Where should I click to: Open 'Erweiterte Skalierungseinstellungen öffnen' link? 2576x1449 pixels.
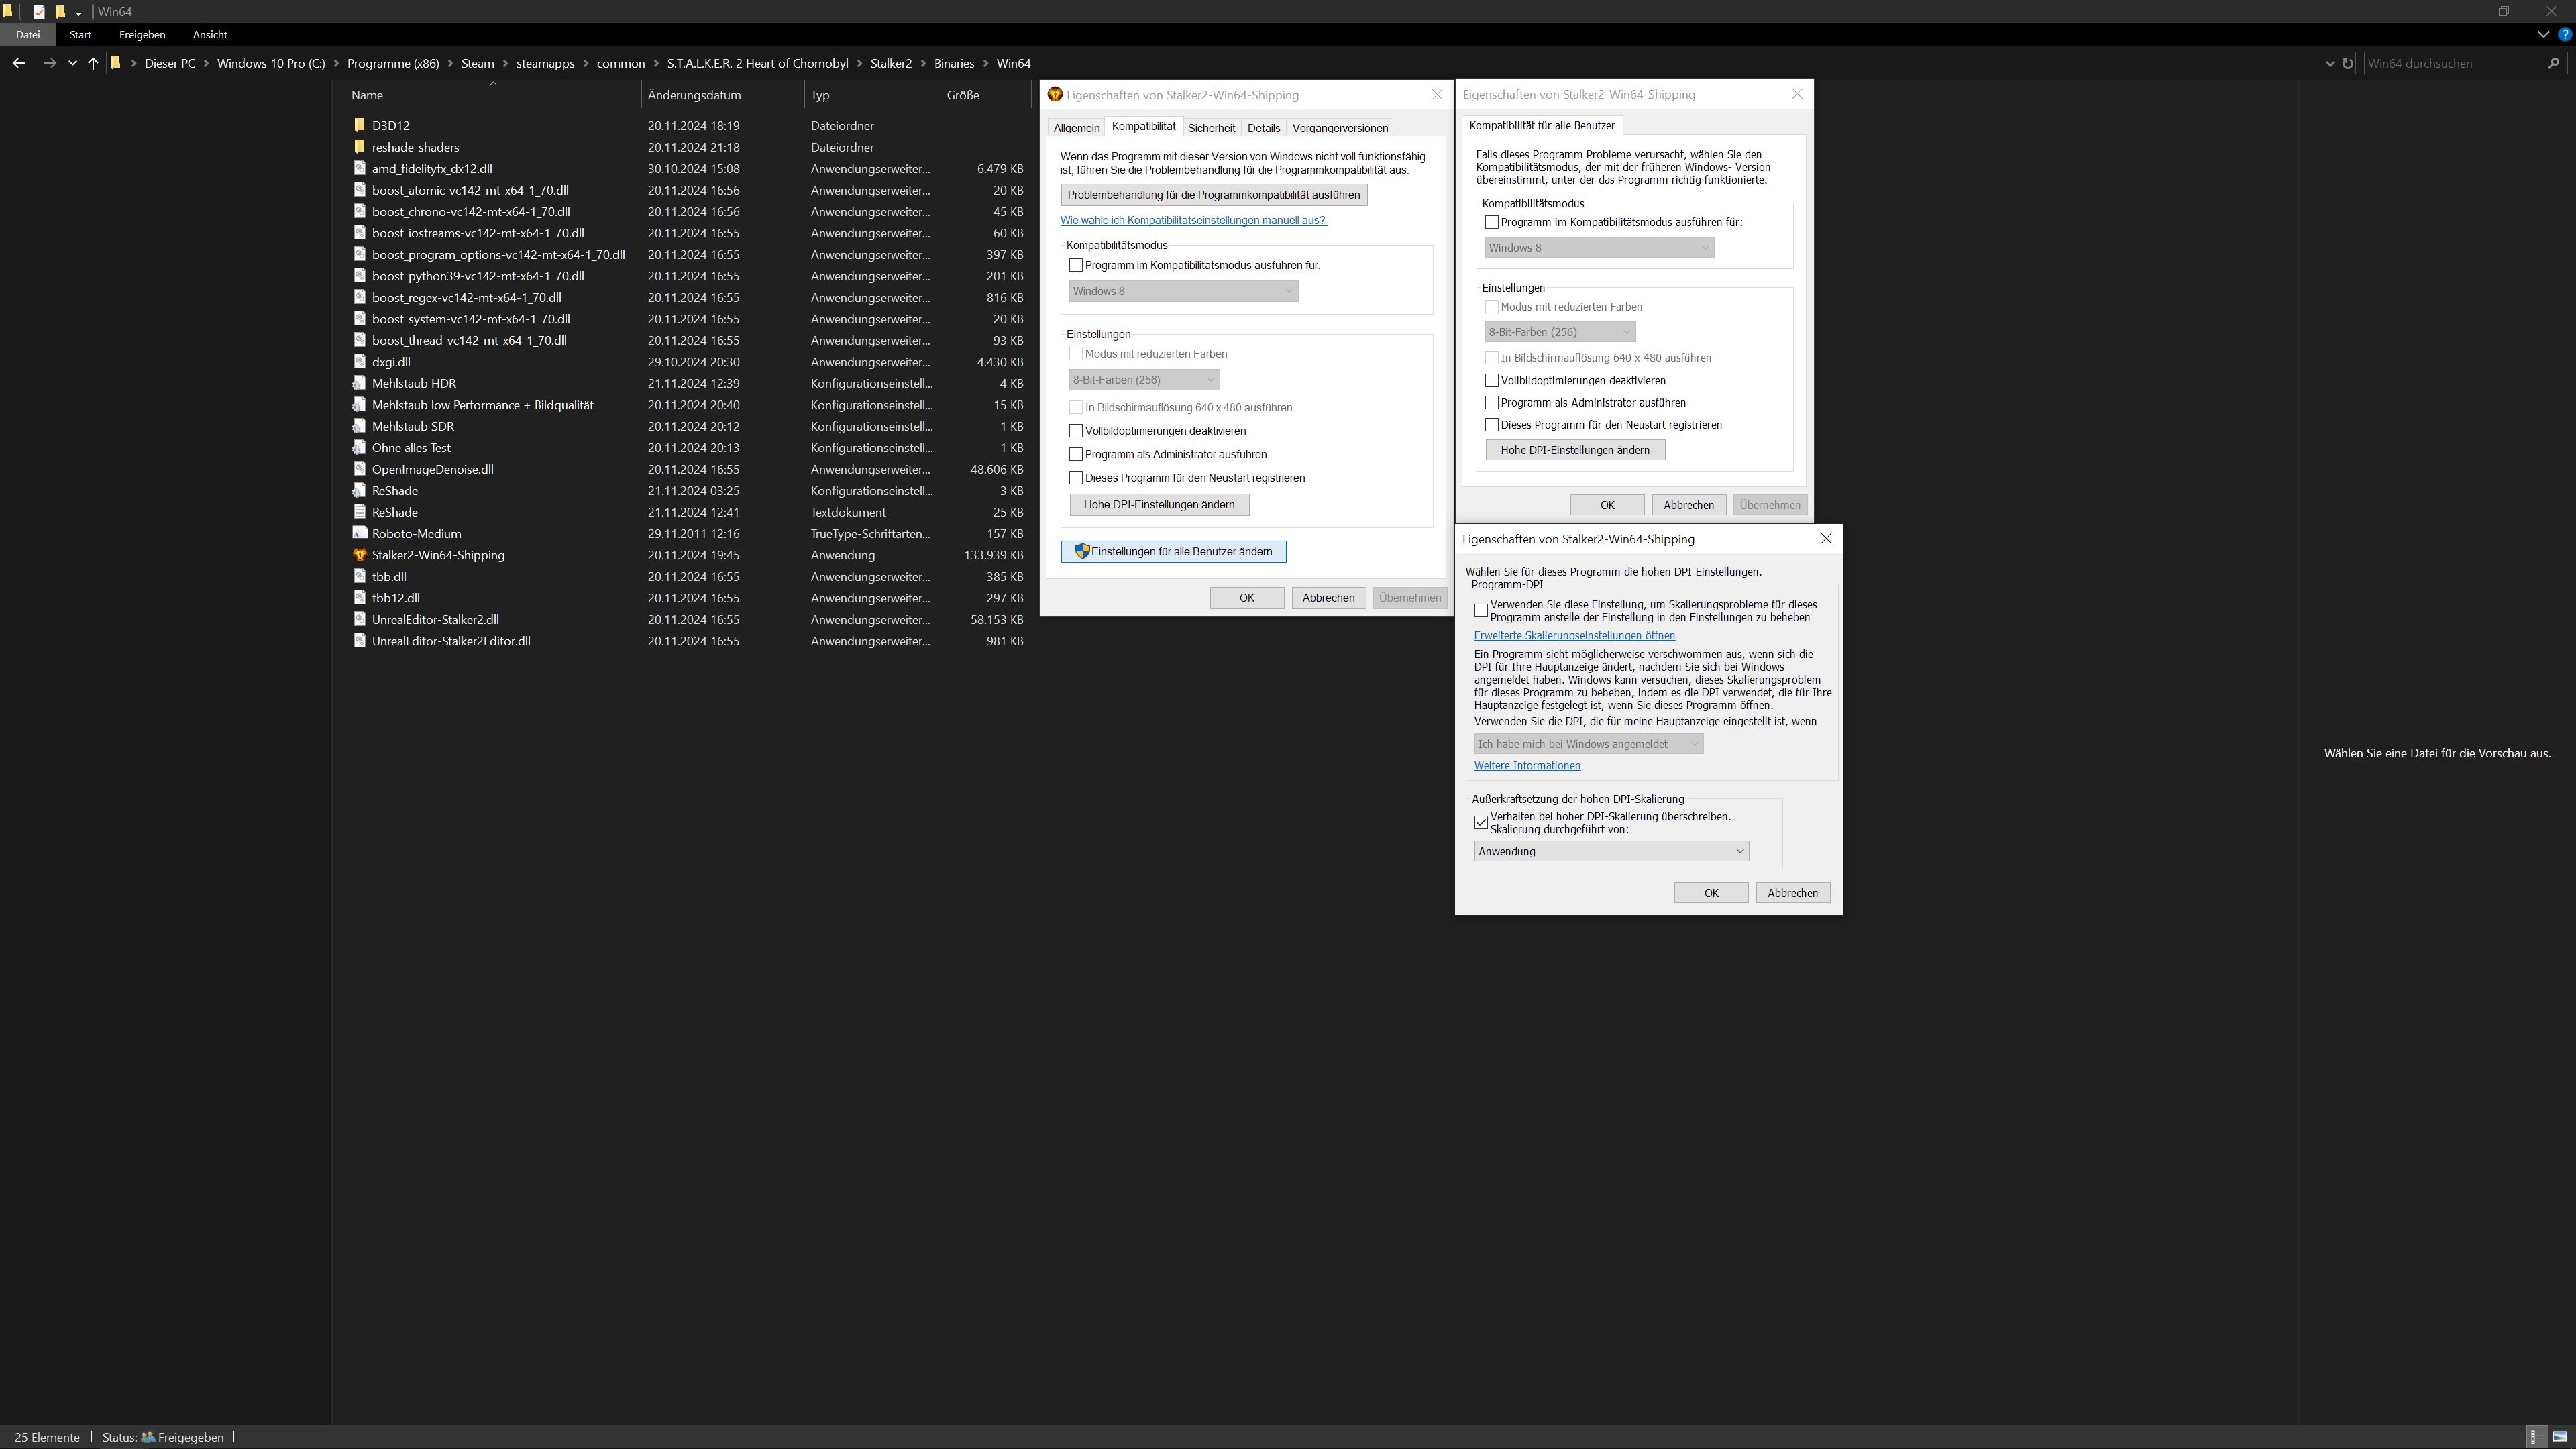pos(1574,636)
